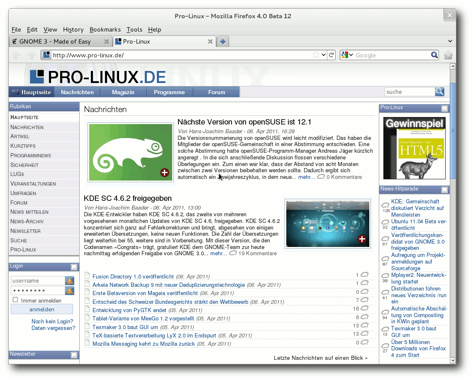Open the Magazin navigation tab
This screenshot has width=473, height=381.
point(123,92)
